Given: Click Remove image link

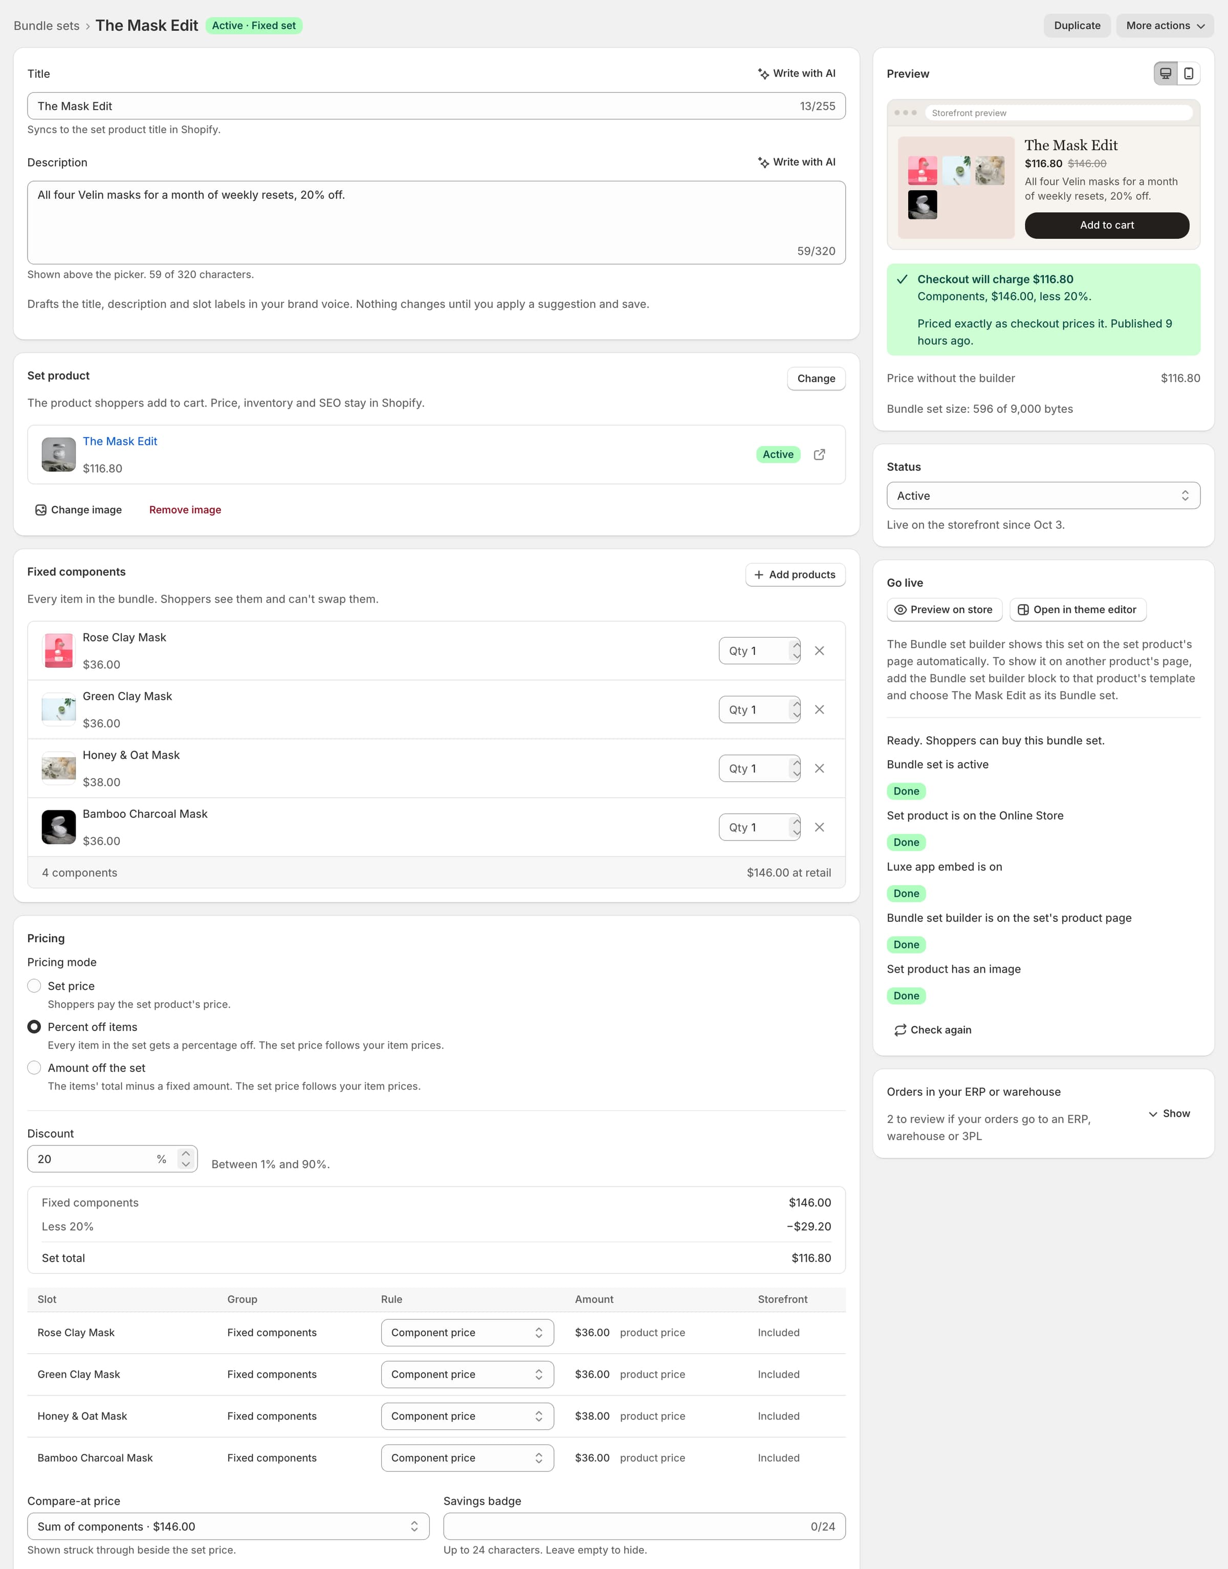Looking at the screenshot, I should coord(185,510).
